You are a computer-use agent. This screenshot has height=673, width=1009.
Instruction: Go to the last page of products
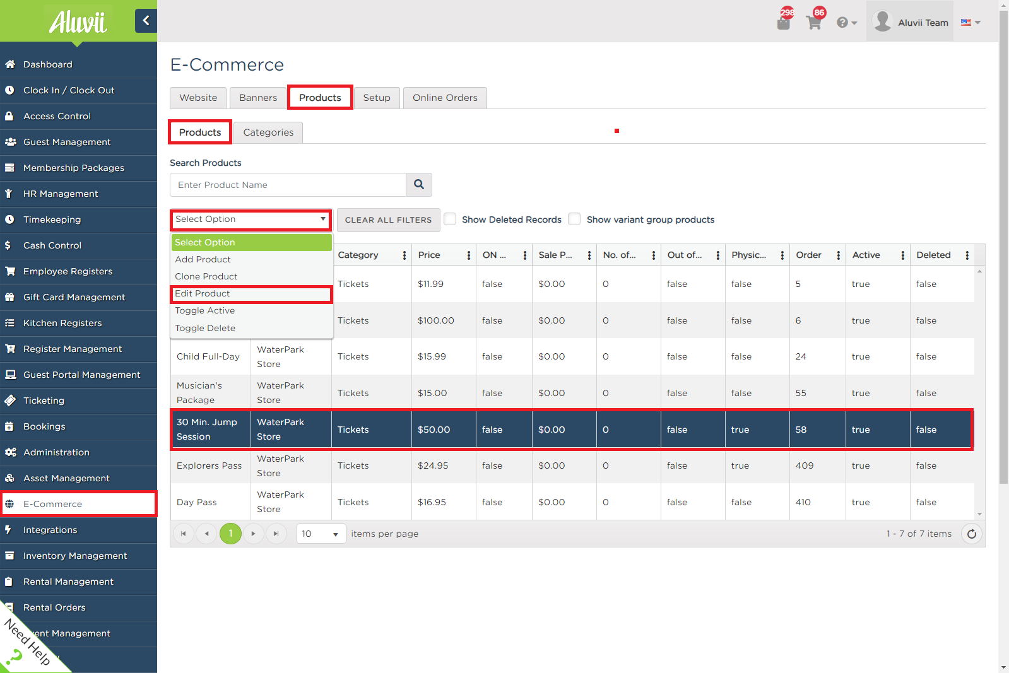click(276, 534)
